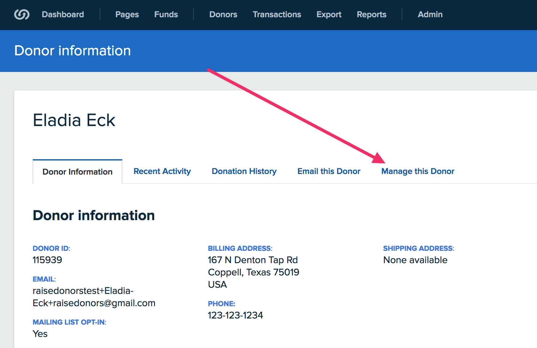Click the donor's email address text
Image resolution: width=537 pixels, height=348 pixels.
coord(94,297)
